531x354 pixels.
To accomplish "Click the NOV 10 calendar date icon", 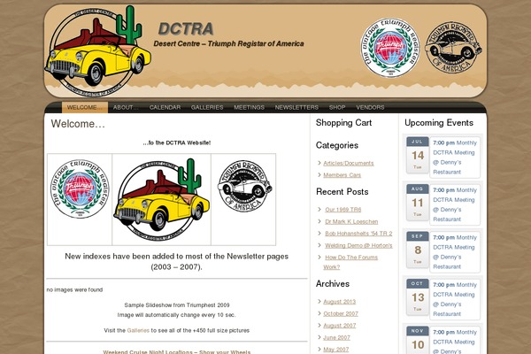I will click(x=417, y=340).
